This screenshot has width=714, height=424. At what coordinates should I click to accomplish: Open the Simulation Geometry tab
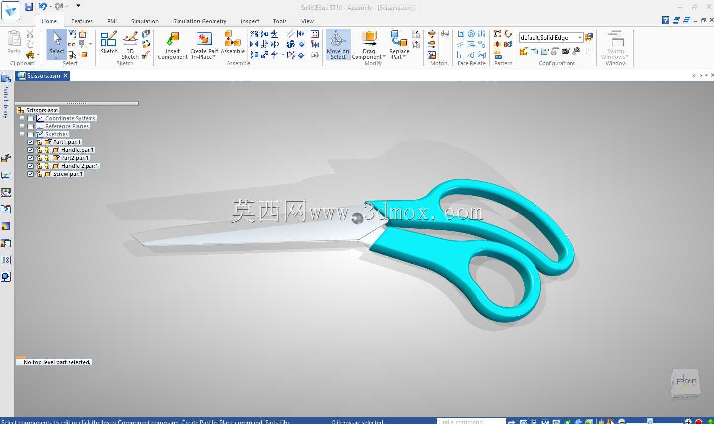(x=199, y=21)
